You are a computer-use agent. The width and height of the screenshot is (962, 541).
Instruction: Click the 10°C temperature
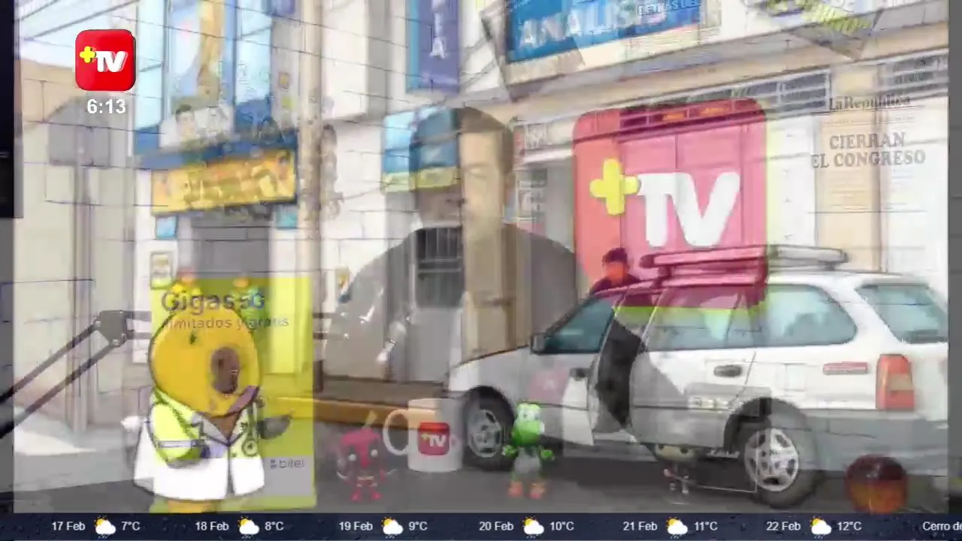click(x=561, y=527)
